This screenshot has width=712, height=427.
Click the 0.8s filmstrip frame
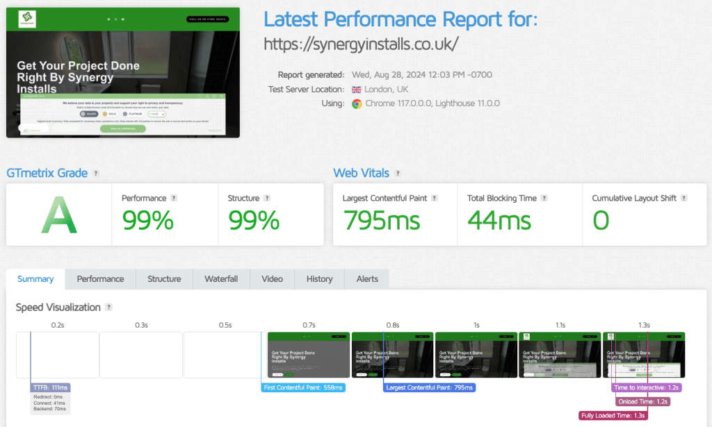[393, 355]
